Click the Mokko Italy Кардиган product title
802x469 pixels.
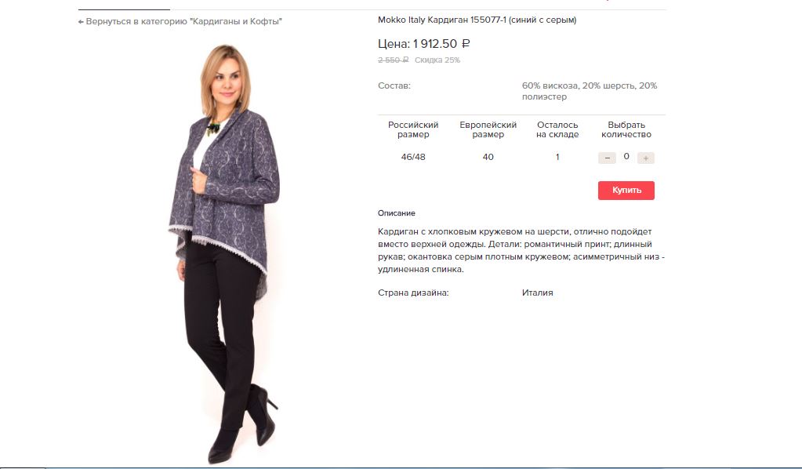coord(477,20)
